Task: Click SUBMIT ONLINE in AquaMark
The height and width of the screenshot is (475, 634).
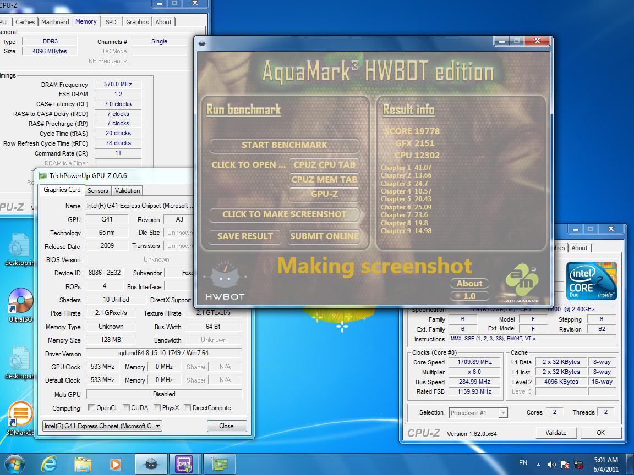Action: [324, 236]
